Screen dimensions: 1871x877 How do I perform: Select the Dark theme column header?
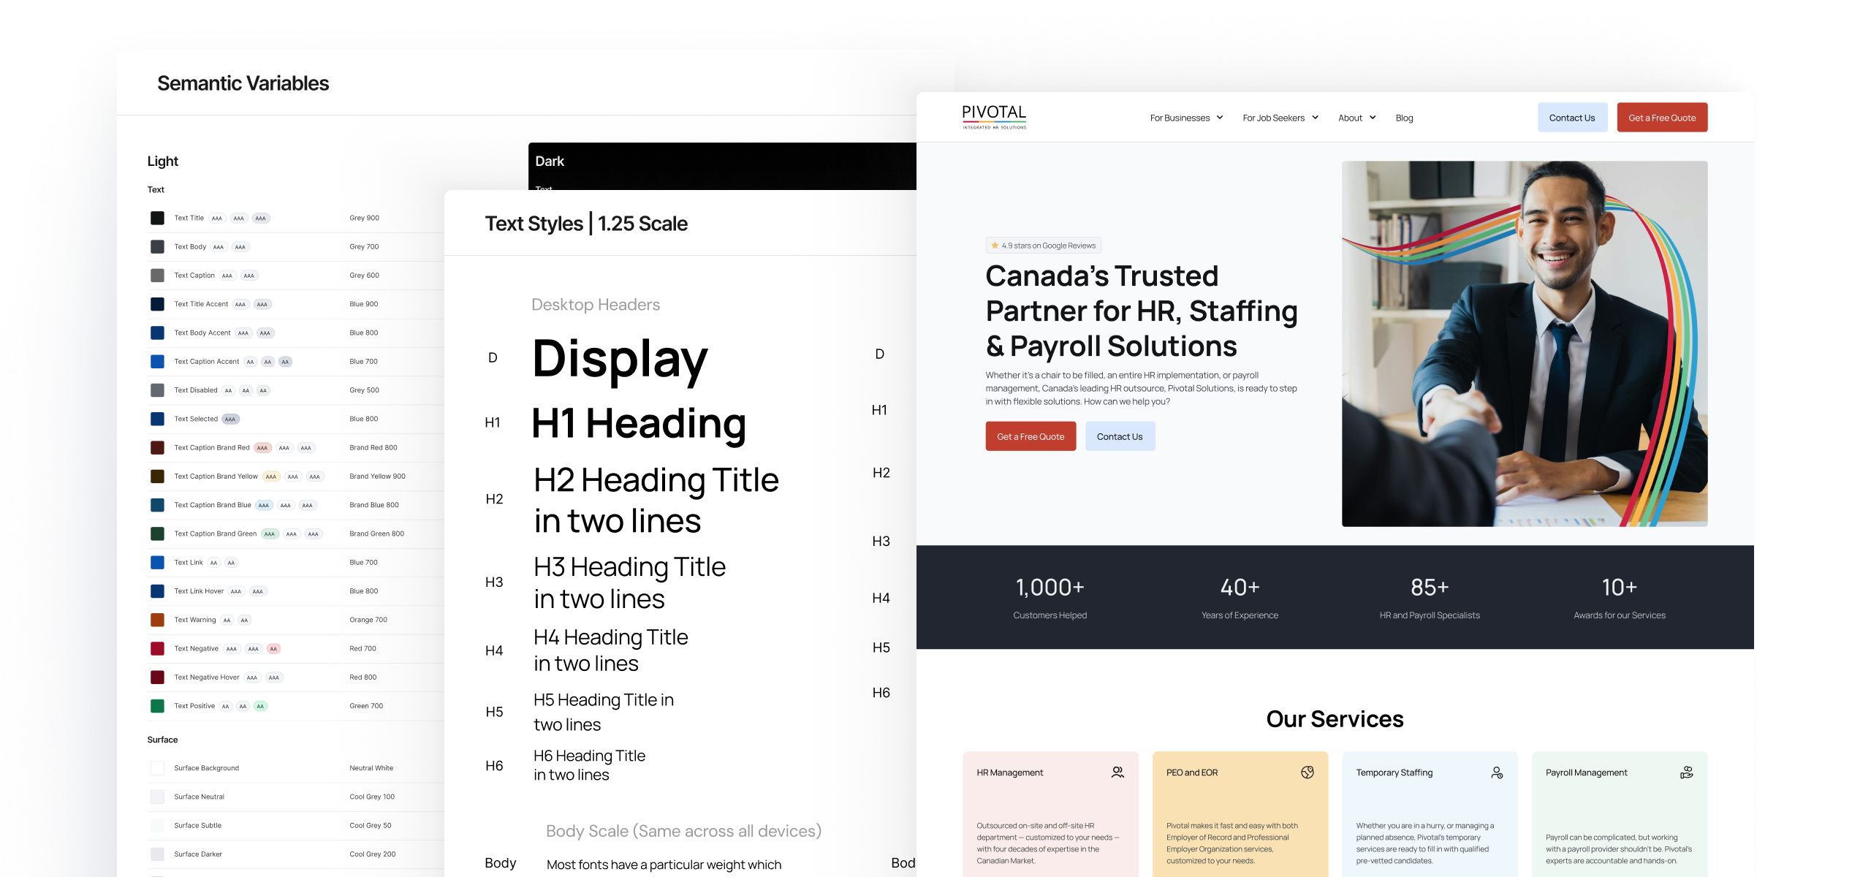(550, 161)
